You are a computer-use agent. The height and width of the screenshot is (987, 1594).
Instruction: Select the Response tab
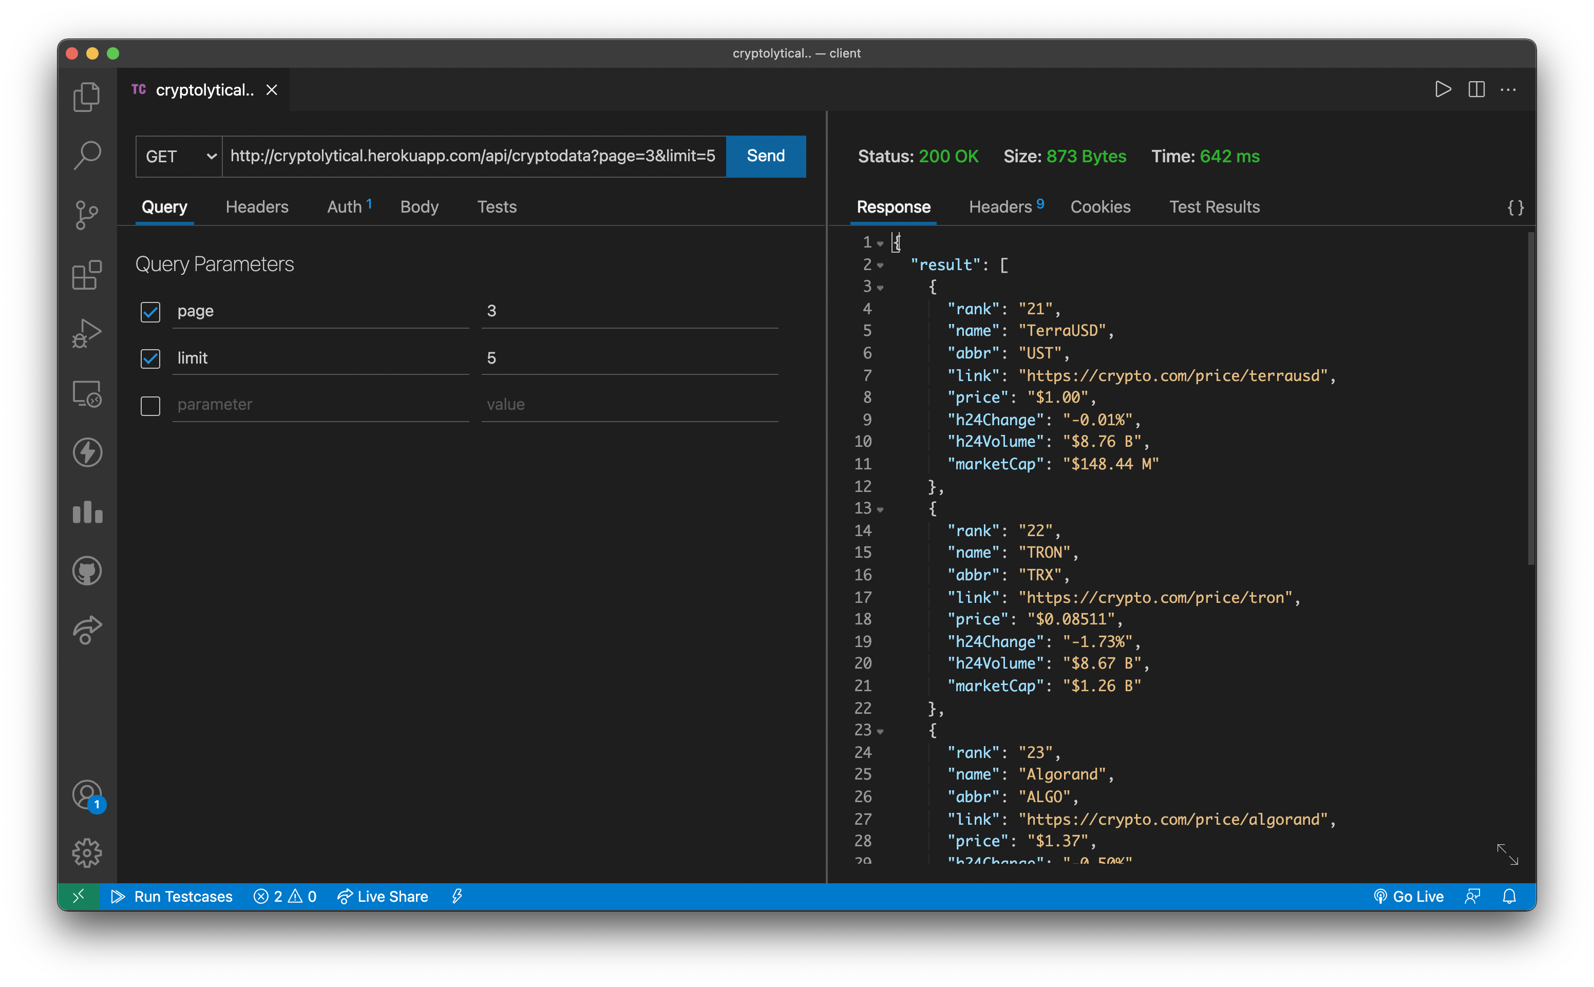(894, 207)
